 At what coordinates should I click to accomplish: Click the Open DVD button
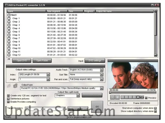(22, 61)
